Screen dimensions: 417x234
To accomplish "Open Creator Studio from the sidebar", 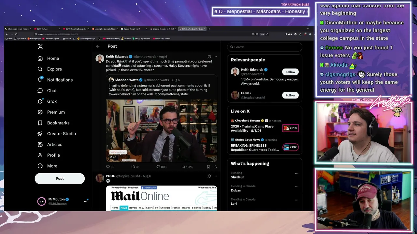I will click(57, 134).
